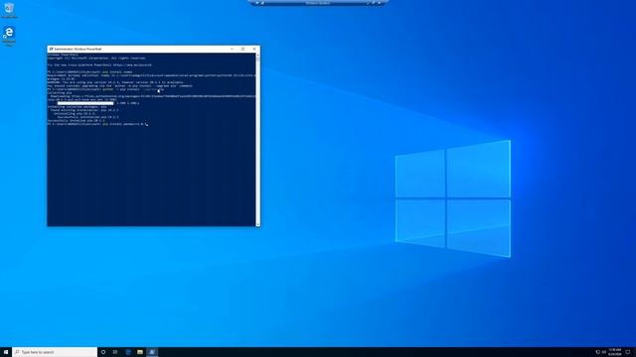Viewport: 636px width, 357px height.
Task: Maximize the PowerShell window
Action: pyautogui.click(x=242, y=49)
